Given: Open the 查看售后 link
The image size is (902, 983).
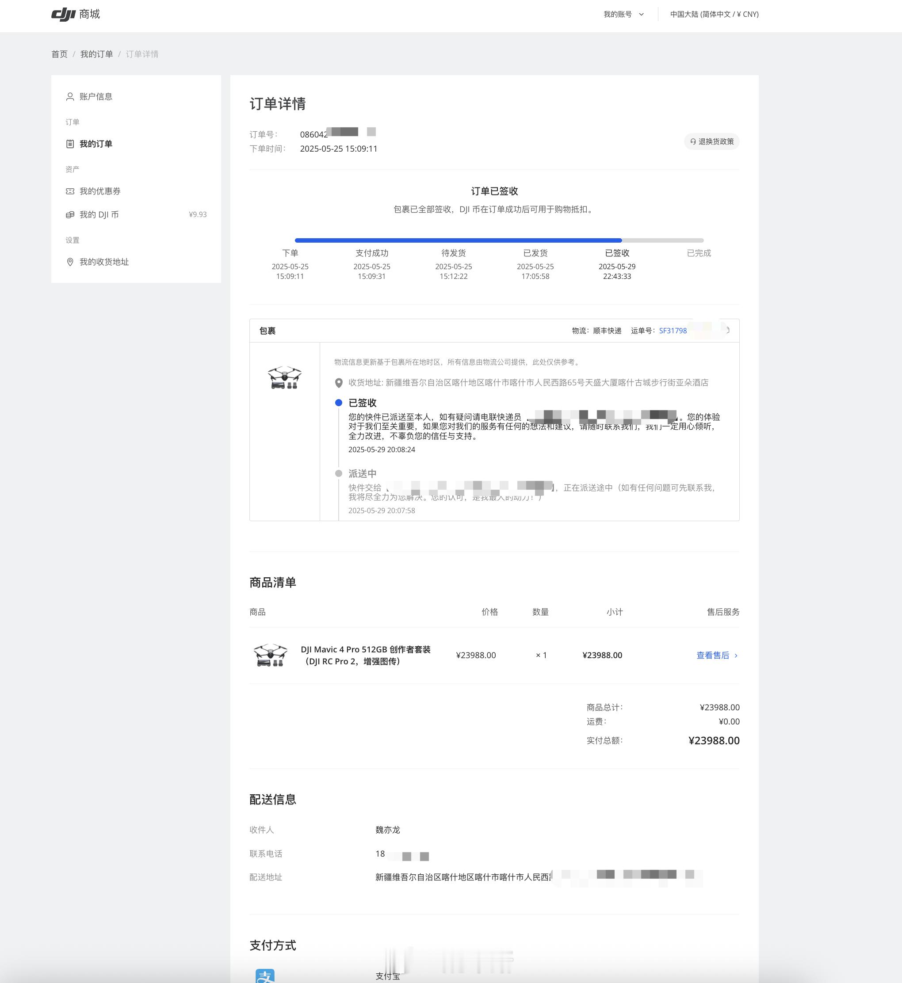Looking at the screenshot, I should coord(713,655).
